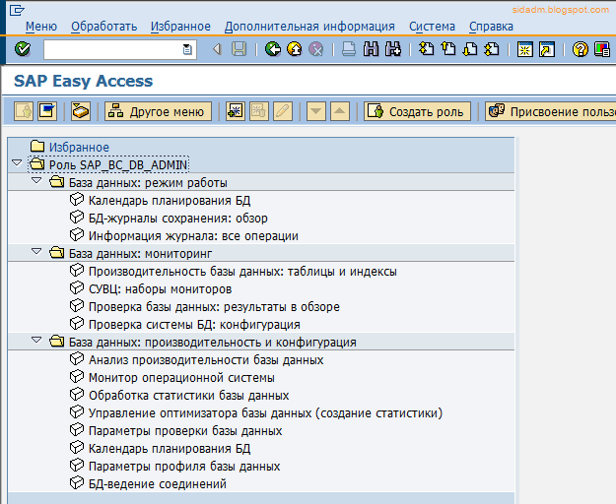616x504 pixels.
Task: Click the green Back arrow icon
Action: point(273,49)
